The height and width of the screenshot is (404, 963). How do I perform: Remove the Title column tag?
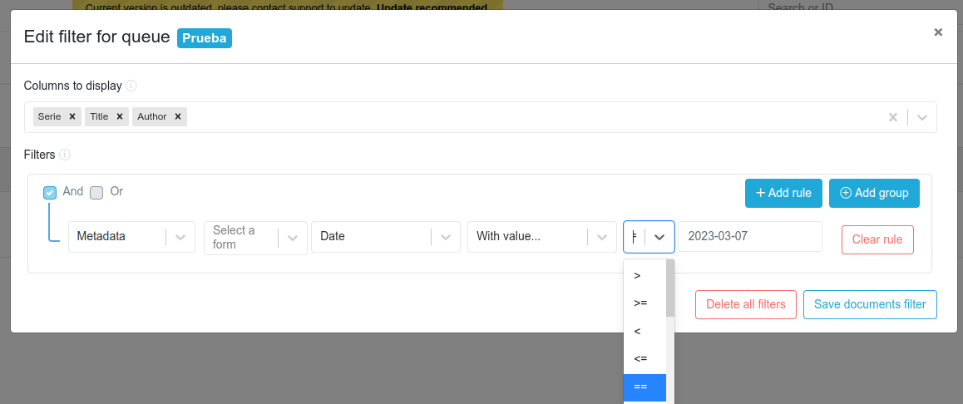click(120, 117)
